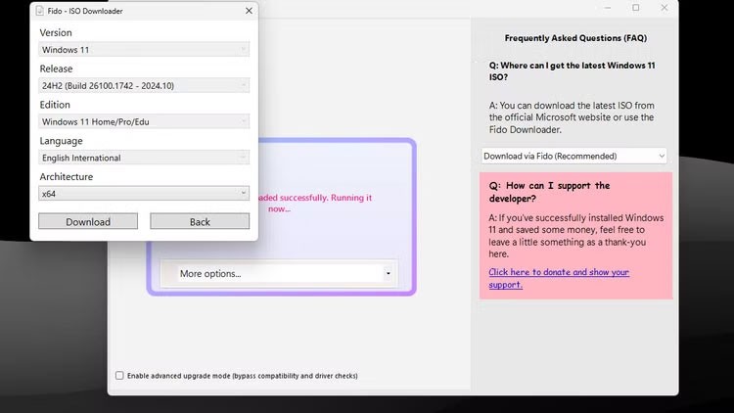Open the Language dropdown English International

coord(144,158)
